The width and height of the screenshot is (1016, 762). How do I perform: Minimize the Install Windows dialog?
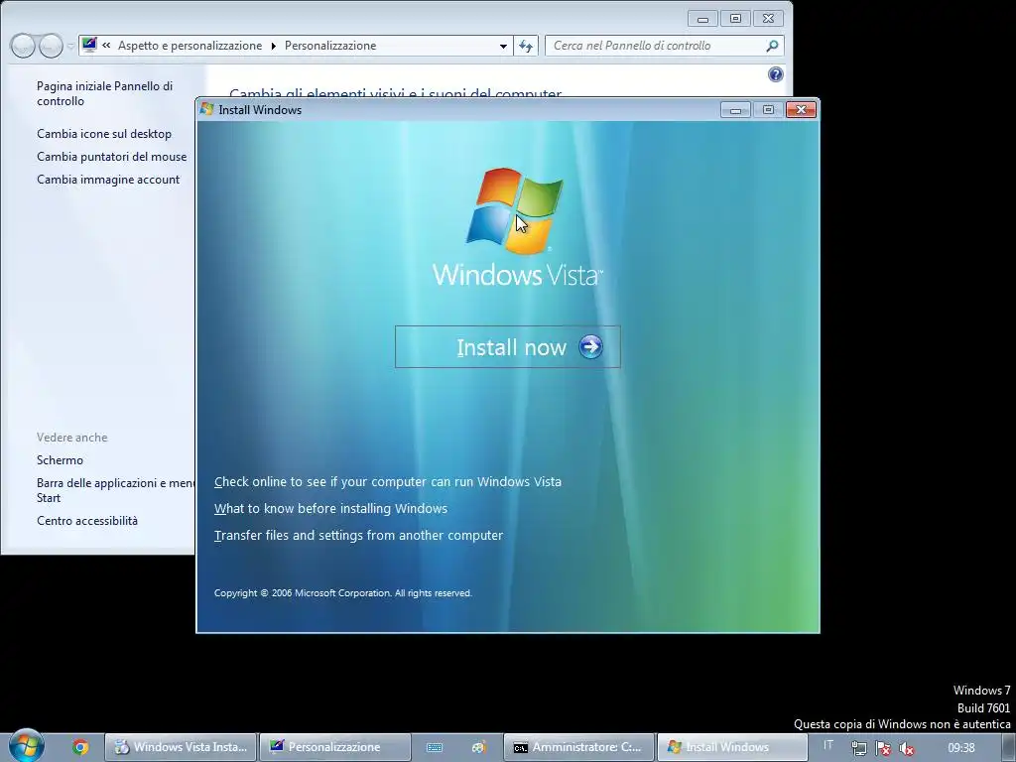pos(735,109)
